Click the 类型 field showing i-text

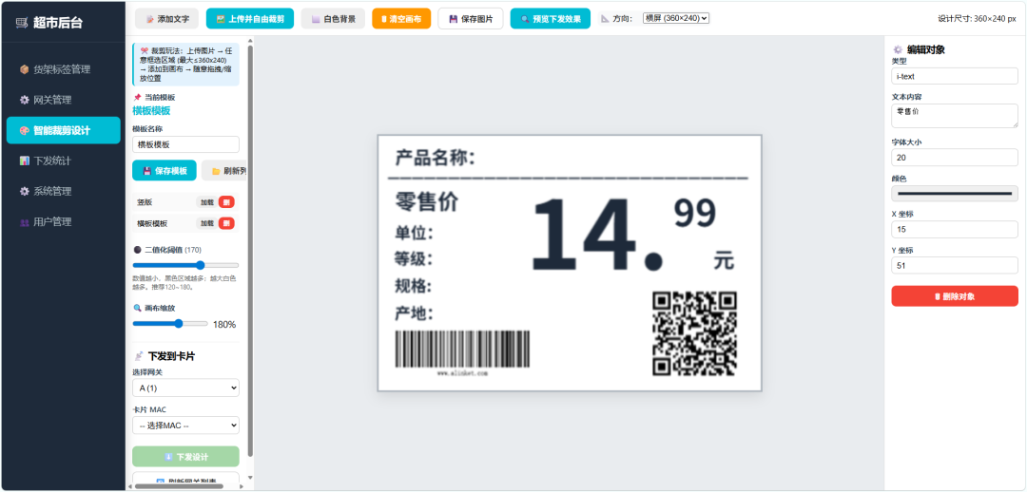(x=955, y=76)
